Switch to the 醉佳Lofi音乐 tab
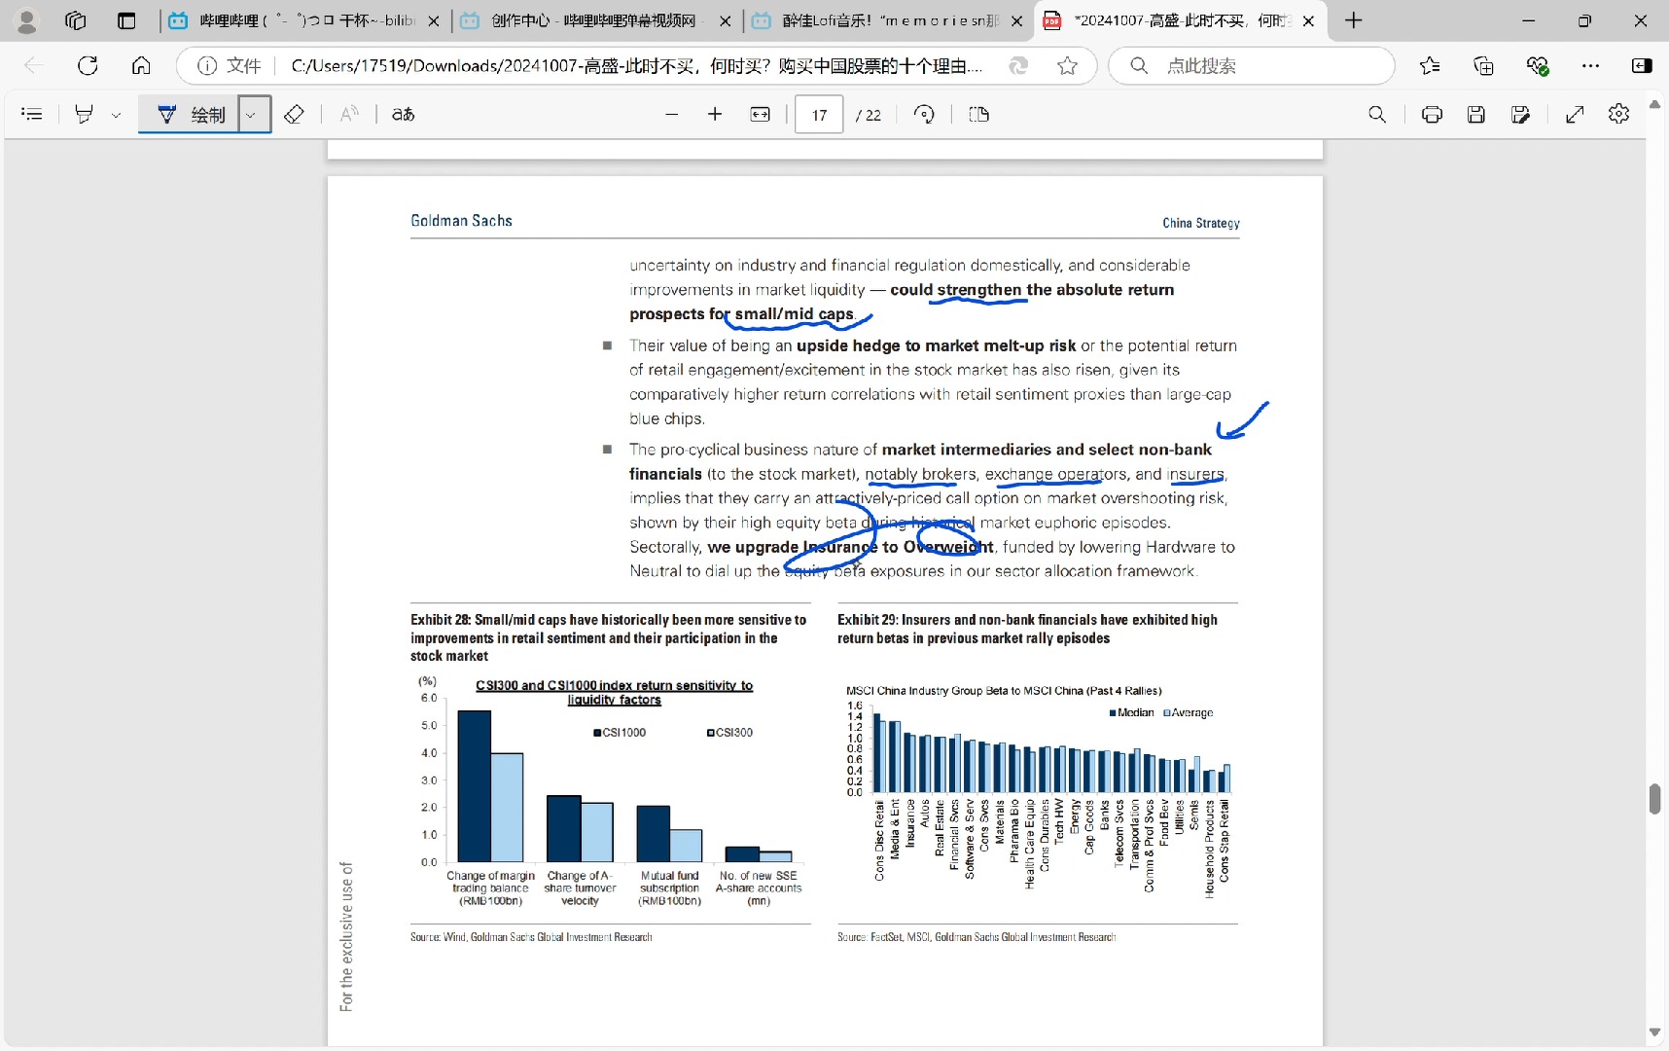 [889, 20]
